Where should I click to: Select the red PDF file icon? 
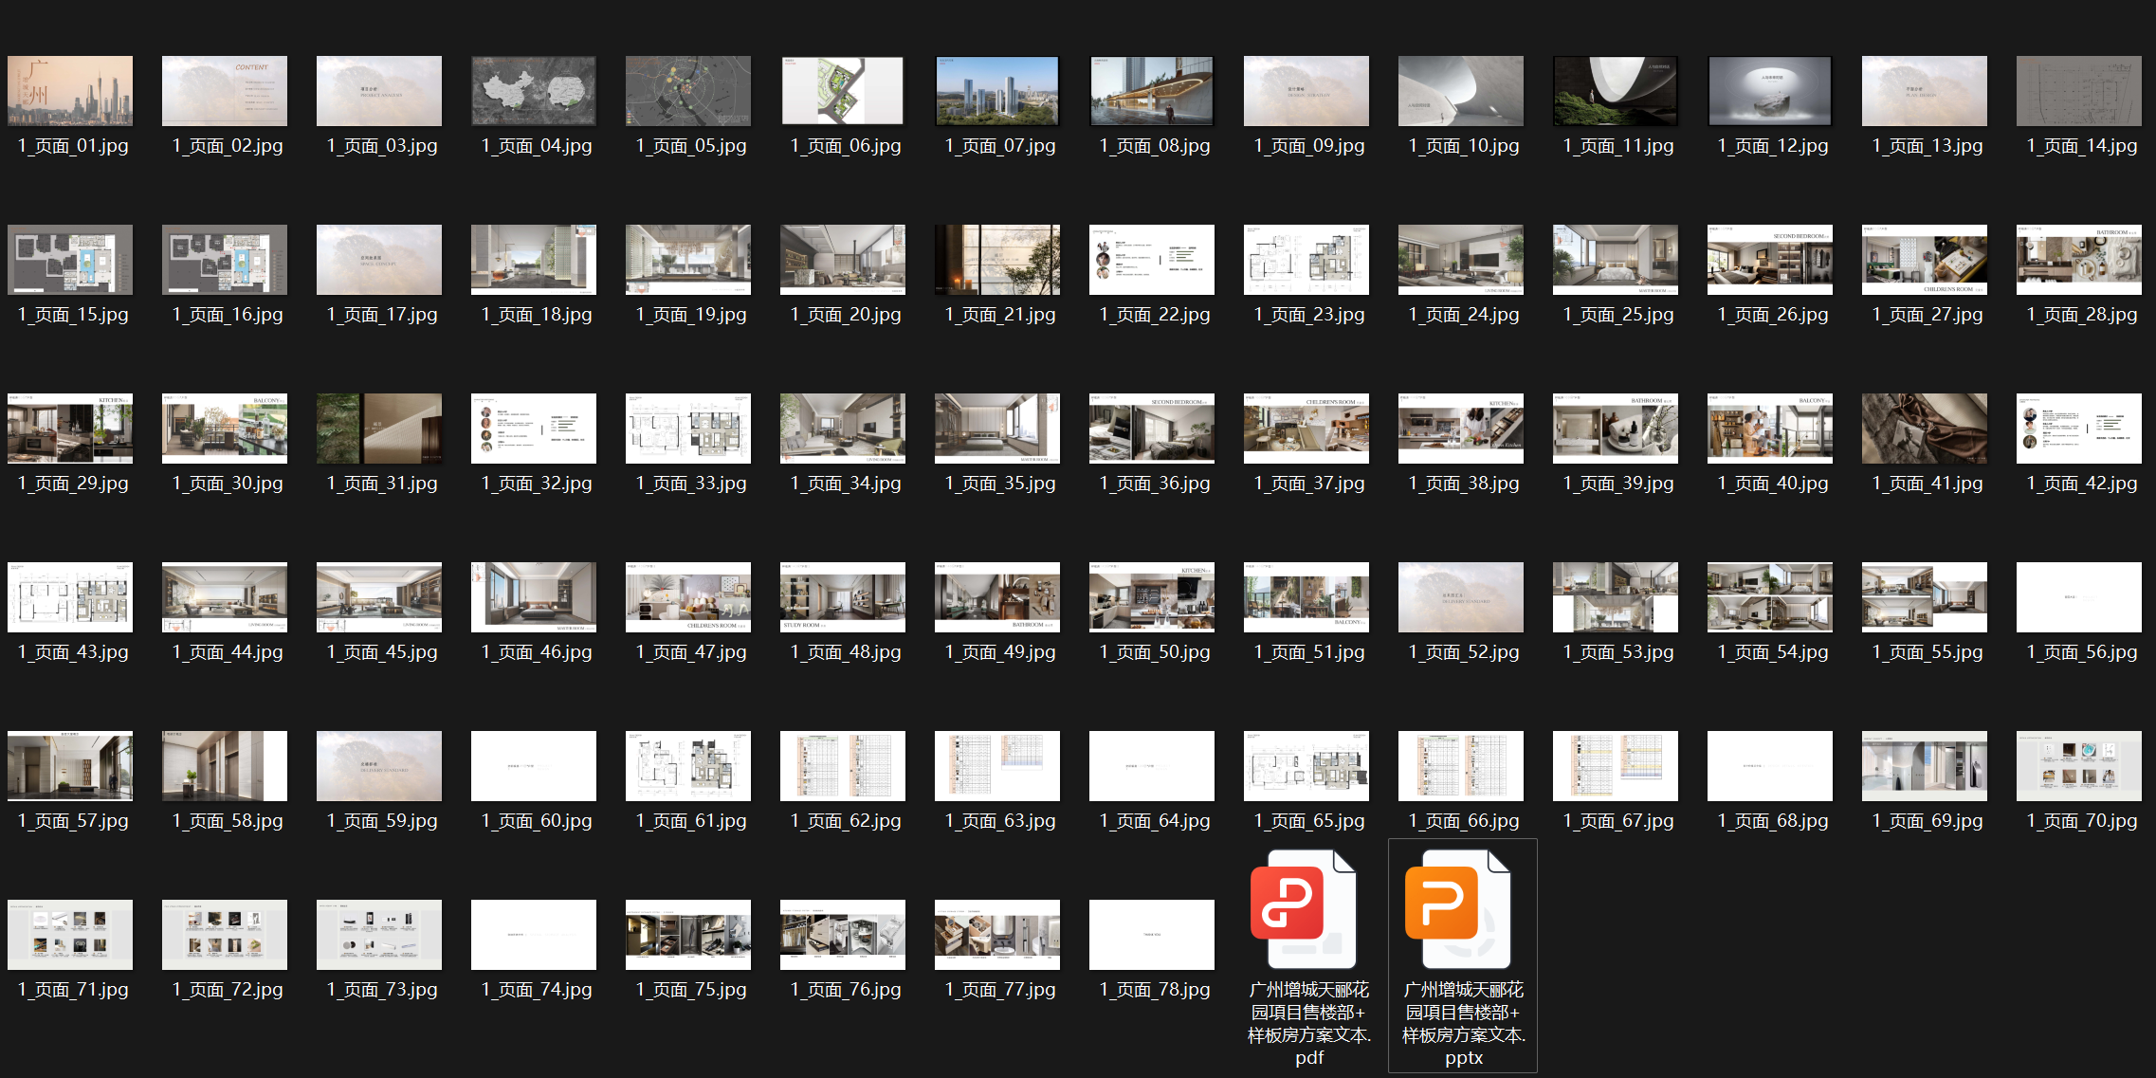(x=1306, y=908)
